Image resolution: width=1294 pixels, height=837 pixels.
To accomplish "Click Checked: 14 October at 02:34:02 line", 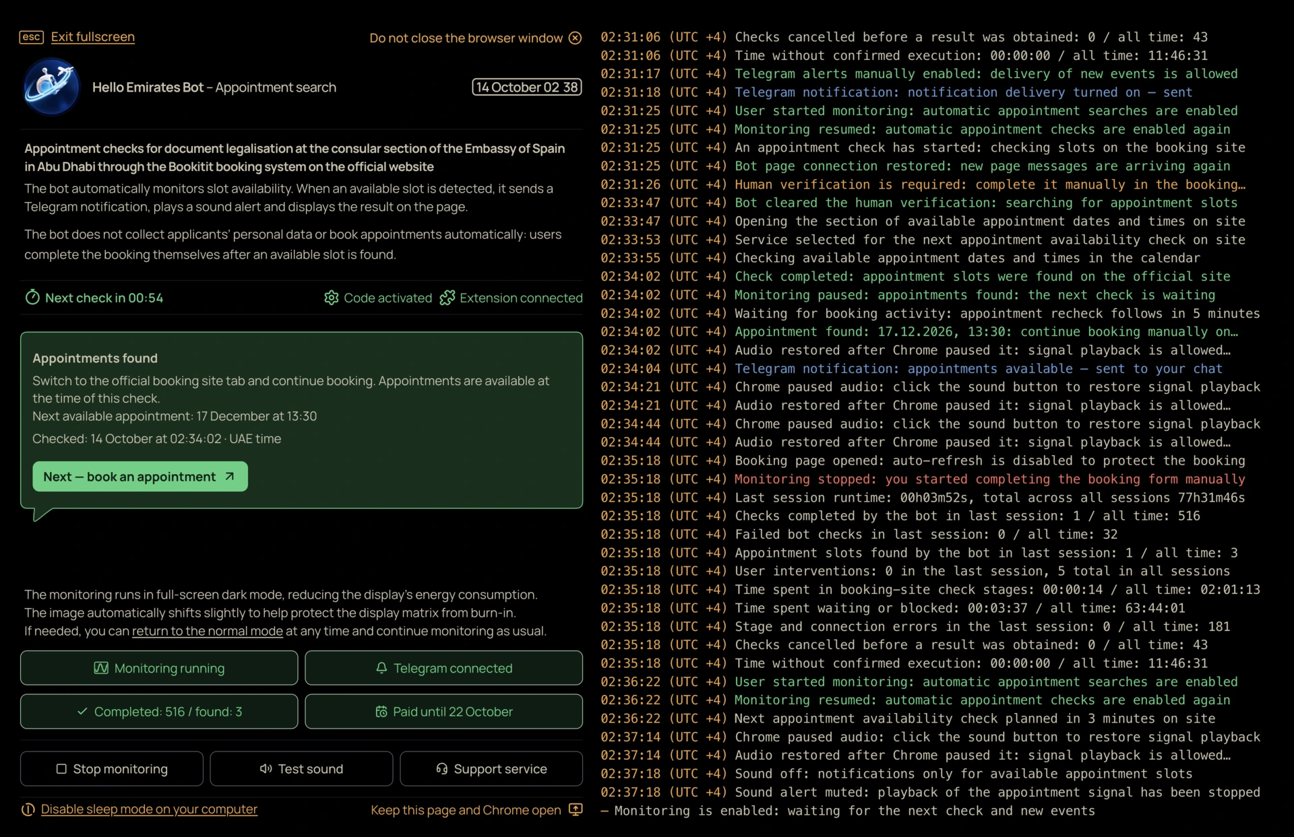I will click(x=156, y=438).
